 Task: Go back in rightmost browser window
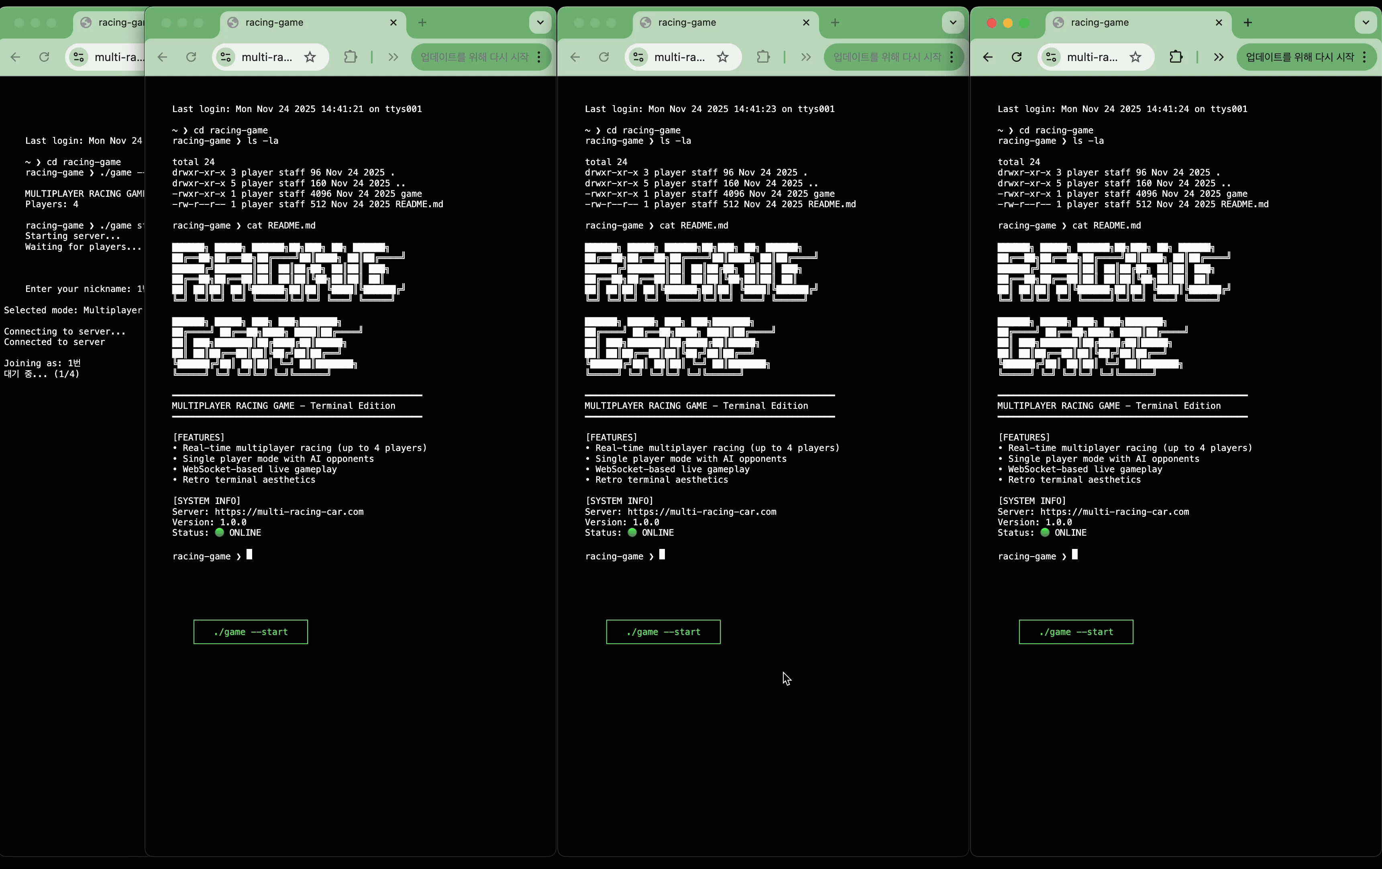pyautogui.click(x=988, y=57)
